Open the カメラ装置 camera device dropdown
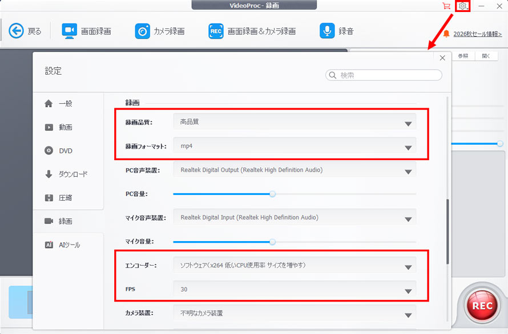 (x=295, y=313)
